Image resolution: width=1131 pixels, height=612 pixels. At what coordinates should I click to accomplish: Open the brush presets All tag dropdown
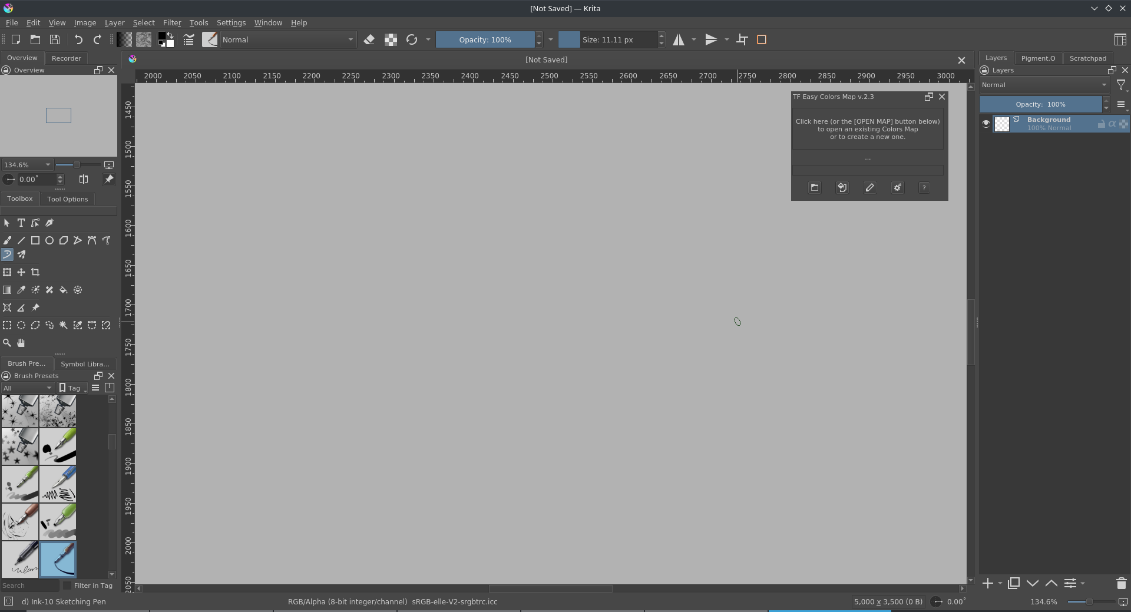pyautogui.click(x=28, y=388)
